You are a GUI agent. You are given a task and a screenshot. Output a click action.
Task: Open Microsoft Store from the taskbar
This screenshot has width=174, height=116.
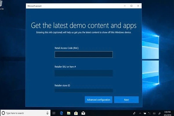click(76, 113)
